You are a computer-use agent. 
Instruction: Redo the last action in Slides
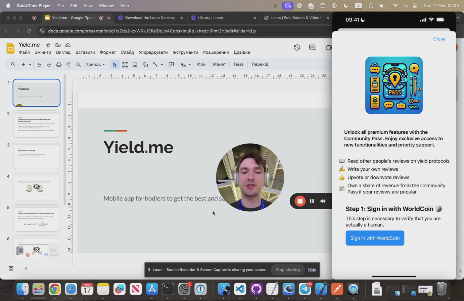[x=49, y=64]
